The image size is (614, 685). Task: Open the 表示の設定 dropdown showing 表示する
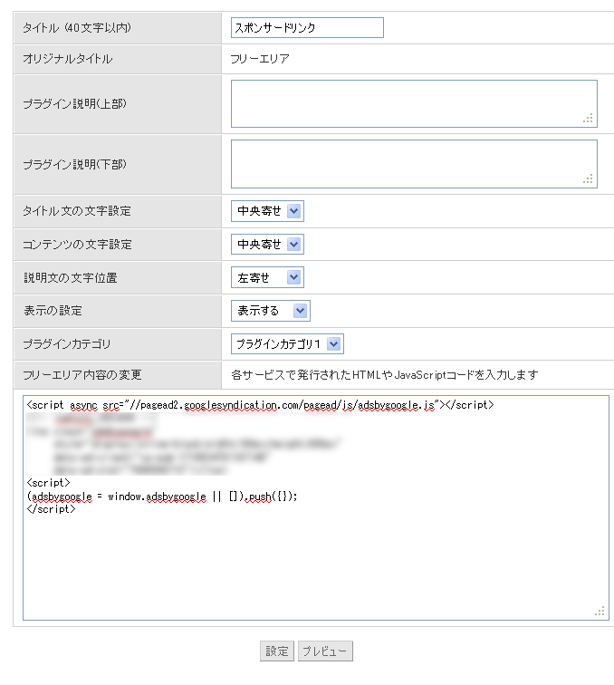(x=270, y=311)
